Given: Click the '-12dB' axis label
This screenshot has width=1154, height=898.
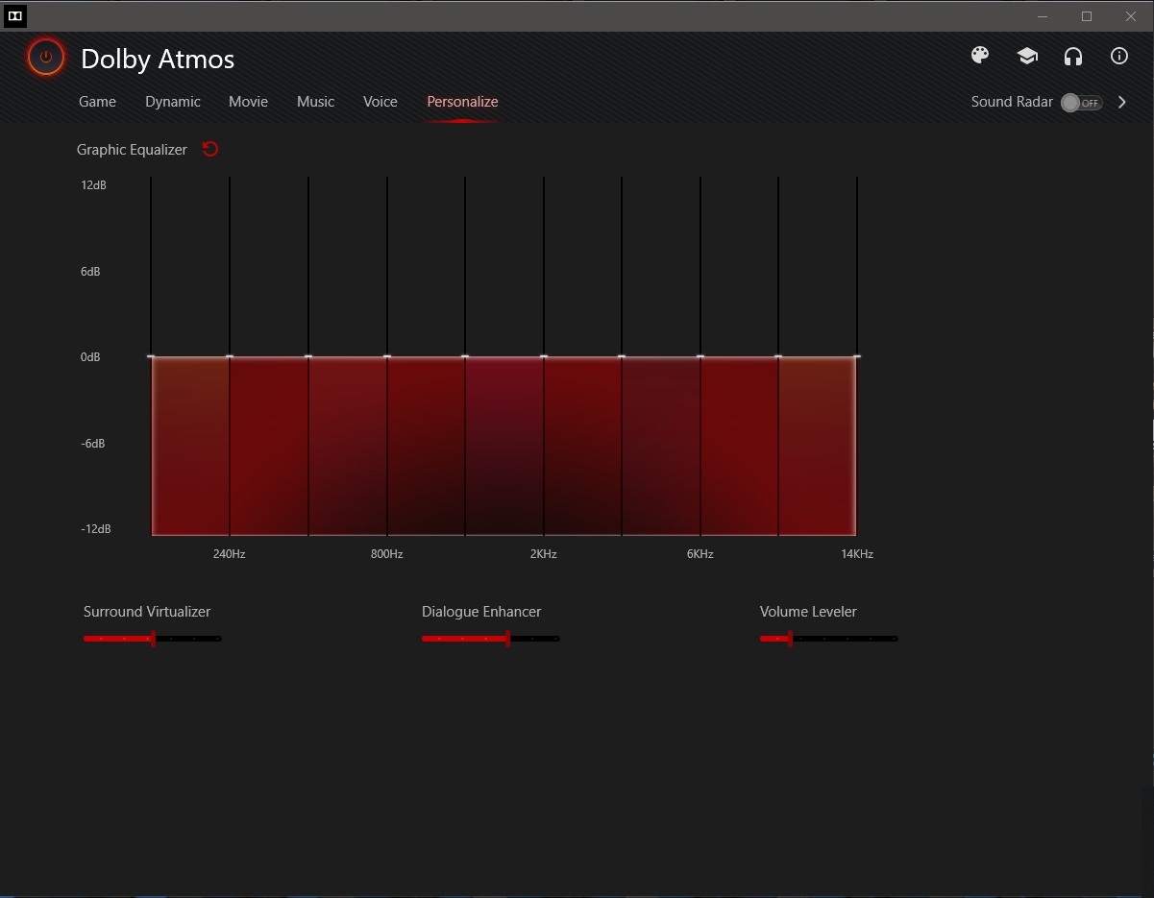Looking at the screenshot, I should coord(95,530).
